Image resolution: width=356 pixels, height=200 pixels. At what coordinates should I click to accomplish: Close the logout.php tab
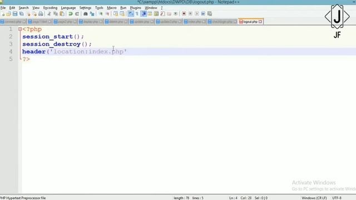click(x=260, y=22)
